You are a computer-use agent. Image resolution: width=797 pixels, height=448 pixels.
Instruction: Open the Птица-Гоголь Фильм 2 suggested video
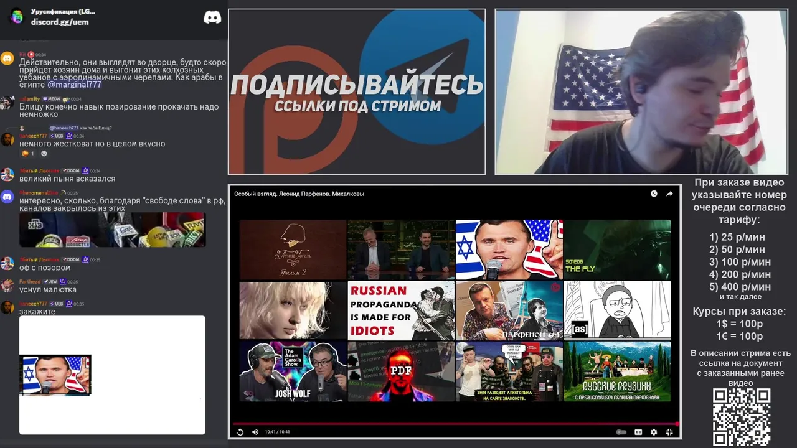[x=293, y=250]
